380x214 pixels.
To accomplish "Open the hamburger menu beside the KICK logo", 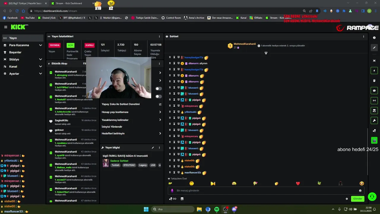I will click(x=6, y=27).
